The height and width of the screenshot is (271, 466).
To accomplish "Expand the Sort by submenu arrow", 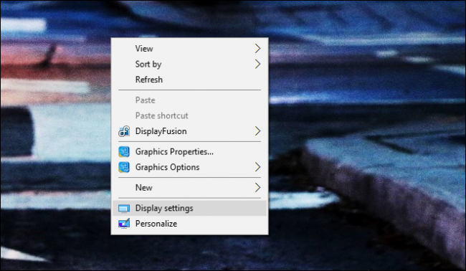I will [257, 64].
